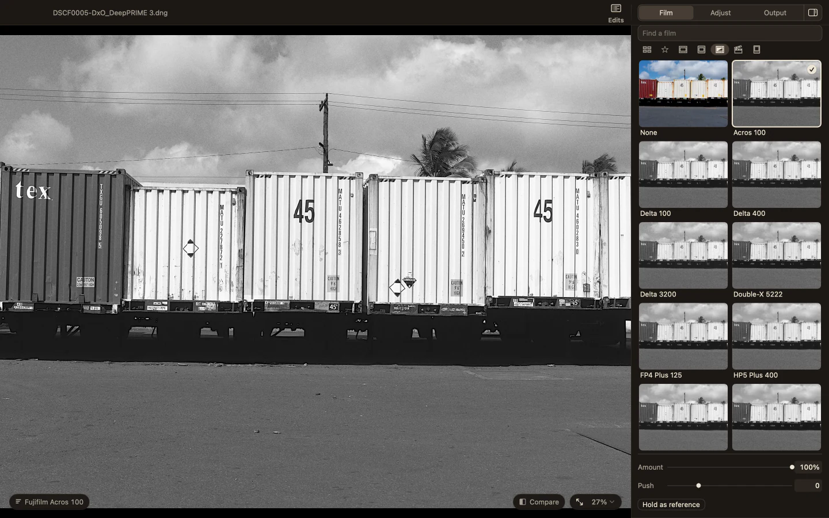
Task: Show color negative film category
Action: 683,49
